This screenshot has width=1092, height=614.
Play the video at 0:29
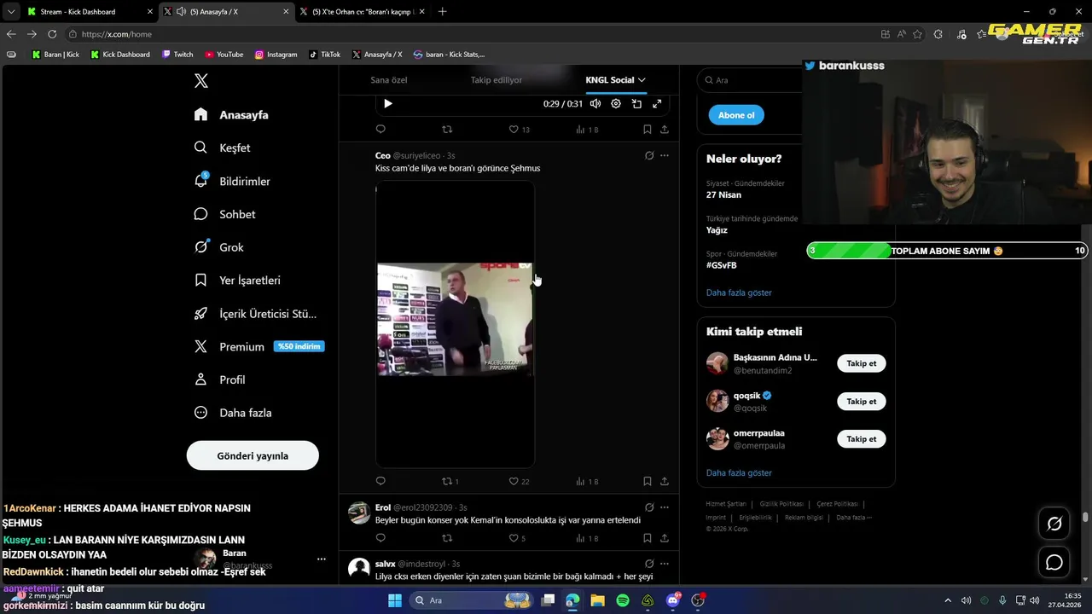(x=387, y=104)
